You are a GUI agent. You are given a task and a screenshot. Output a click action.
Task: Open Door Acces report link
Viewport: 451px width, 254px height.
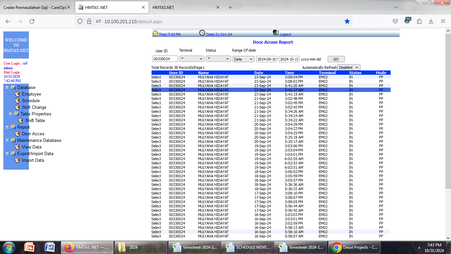click(33, 134)
